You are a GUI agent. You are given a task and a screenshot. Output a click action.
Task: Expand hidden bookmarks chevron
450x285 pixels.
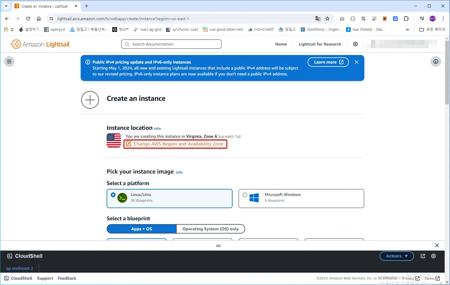coord(407,30)
